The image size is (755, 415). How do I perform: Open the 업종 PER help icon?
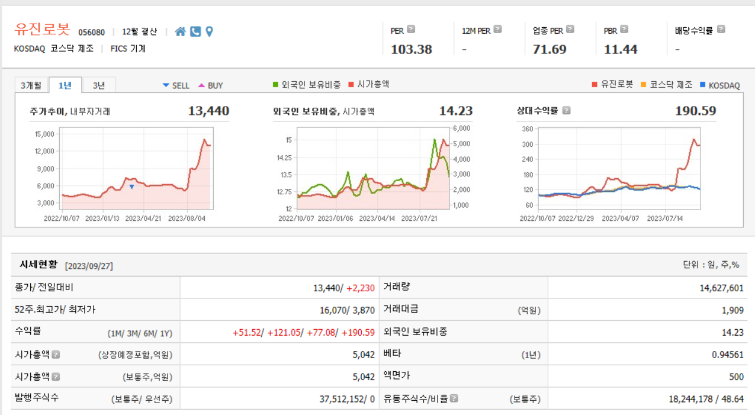click(x=570, y=29)
